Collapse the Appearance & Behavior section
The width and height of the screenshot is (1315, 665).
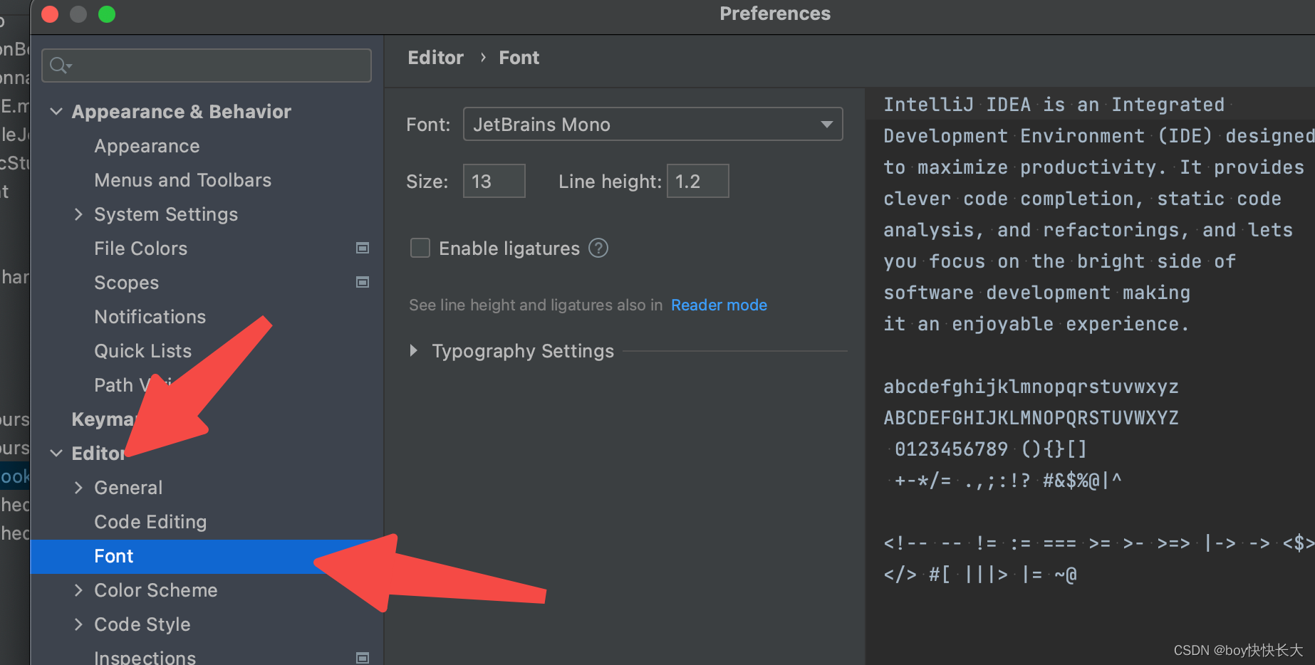pyautogui.click(x=56, y=112)
